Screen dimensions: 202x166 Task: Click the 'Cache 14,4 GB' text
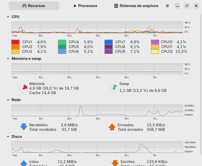42,93
